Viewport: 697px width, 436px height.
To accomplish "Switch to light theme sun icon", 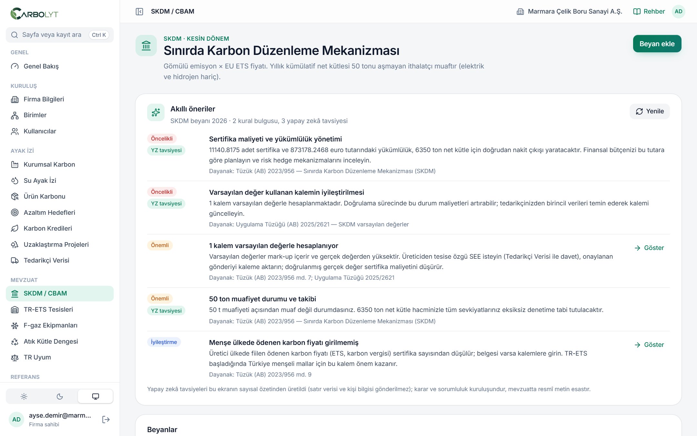I will point(24,396).
